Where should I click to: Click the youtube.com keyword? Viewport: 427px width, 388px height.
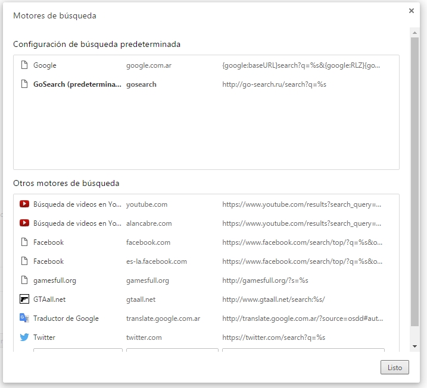[147, 204]
